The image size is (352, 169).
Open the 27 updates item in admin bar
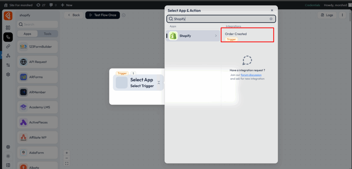(x=41, y=5)
